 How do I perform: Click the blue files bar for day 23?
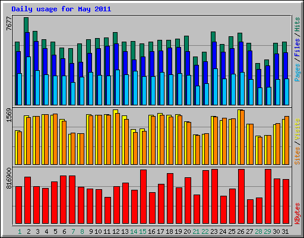[x=214, y=55]
